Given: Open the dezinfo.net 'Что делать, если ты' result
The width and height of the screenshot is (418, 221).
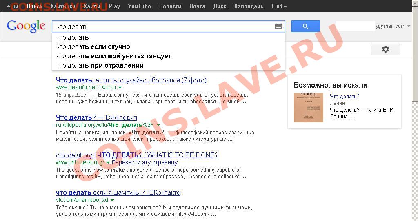Looking at the screenshot, I should pyautogui.click(x=131, y=80).
